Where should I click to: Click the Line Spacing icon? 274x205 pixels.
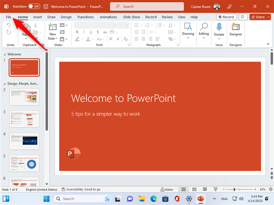pos(159,25)
